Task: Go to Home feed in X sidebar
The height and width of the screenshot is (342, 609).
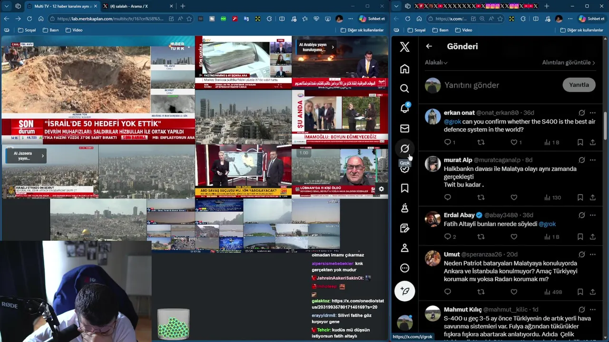Action: click(x=404, y=68)
